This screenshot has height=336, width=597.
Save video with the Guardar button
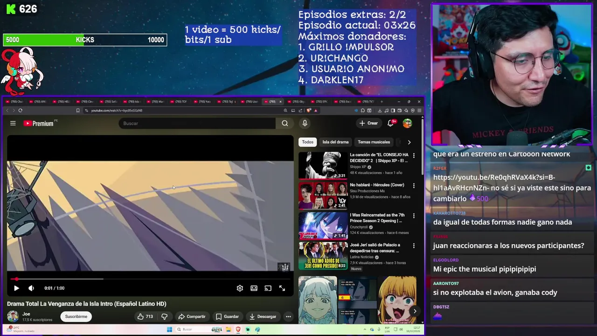(x=227, y=316)
